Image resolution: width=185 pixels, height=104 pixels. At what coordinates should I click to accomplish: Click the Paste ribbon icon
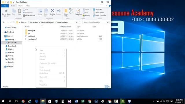click(19, 12)
